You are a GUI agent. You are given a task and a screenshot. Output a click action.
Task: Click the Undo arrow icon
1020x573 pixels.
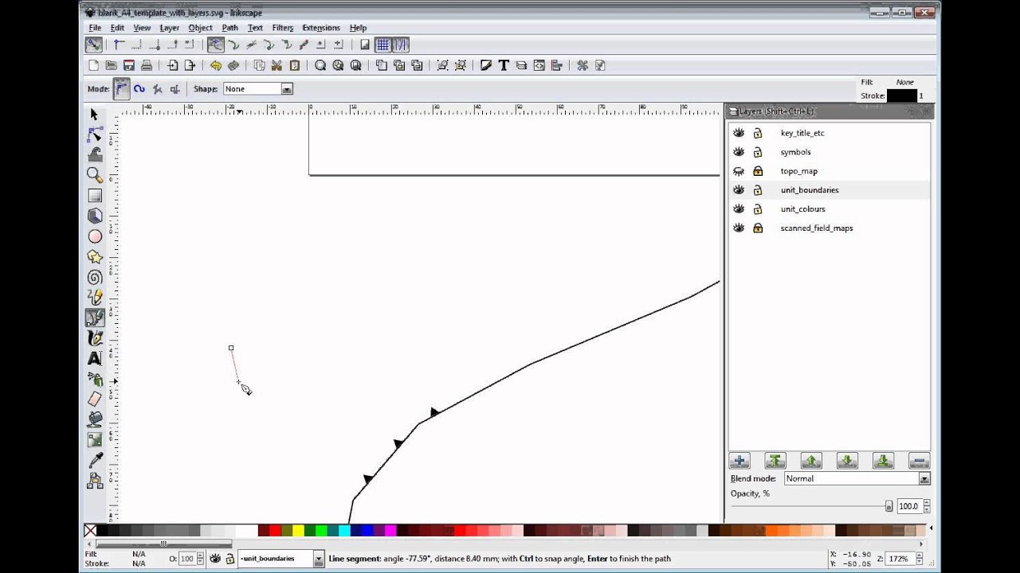click(216, 65)
